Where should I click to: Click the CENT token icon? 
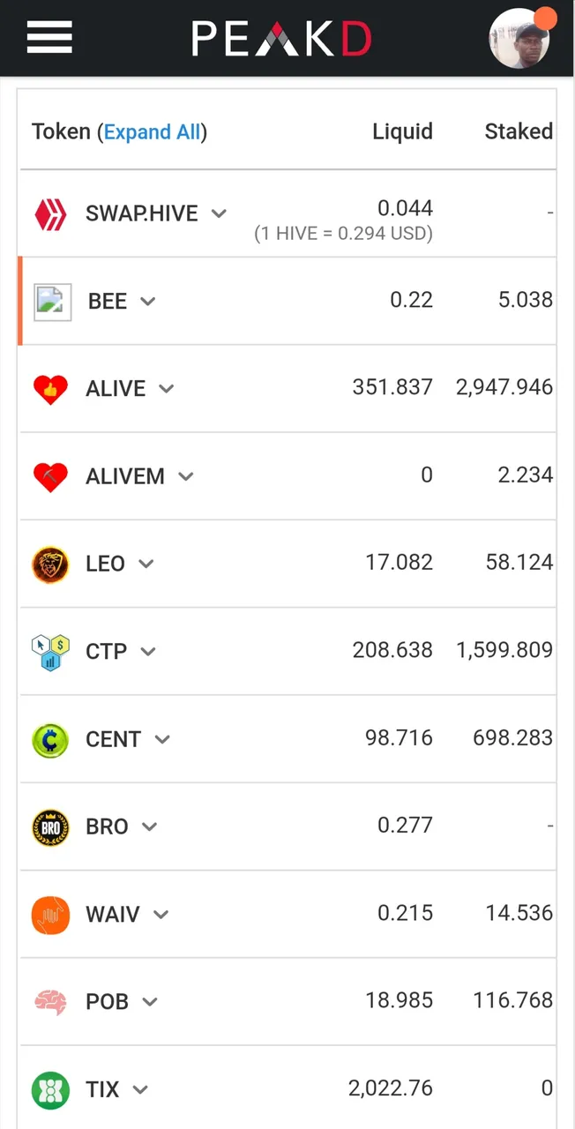(x=50, y=740)
